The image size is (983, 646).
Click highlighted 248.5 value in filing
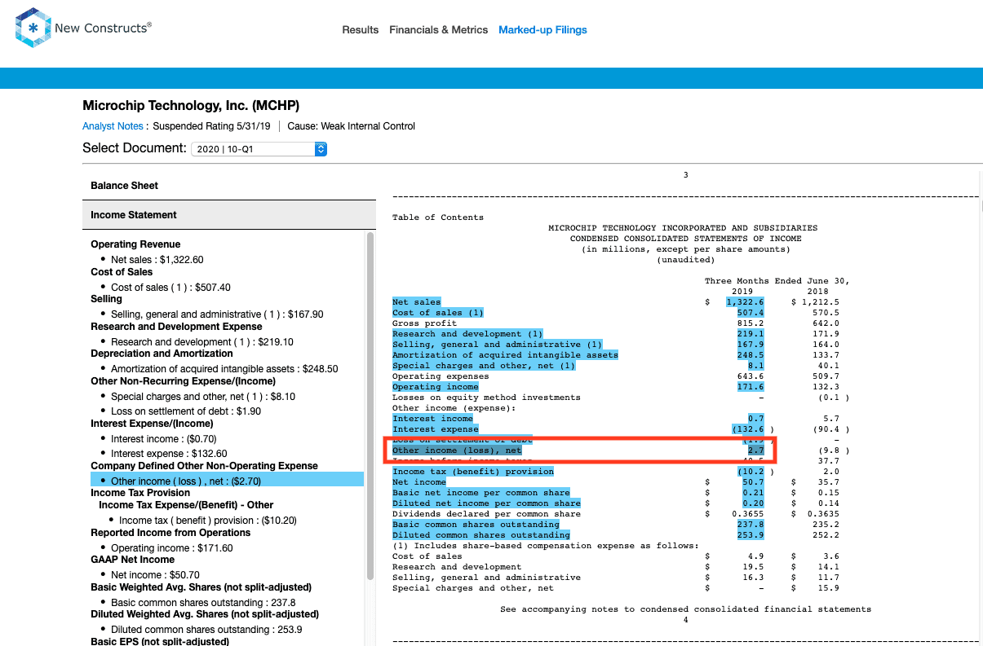[x=750, y=355]
